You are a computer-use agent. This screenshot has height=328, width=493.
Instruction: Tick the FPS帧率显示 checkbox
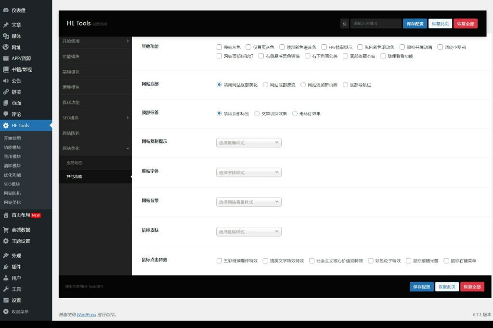coord(324,47)
